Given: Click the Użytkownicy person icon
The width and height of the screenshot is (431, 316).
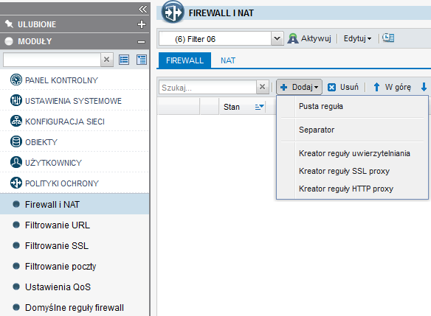Looking at the screenshot, I should coord(16,162).
